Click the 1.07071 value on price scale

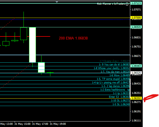click(x=136, y=9)
